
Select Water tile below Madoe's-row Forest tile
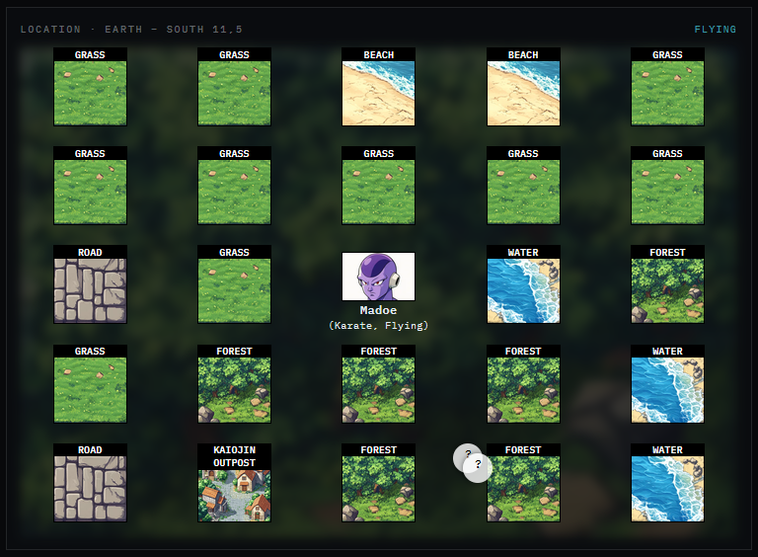point(667,384)
